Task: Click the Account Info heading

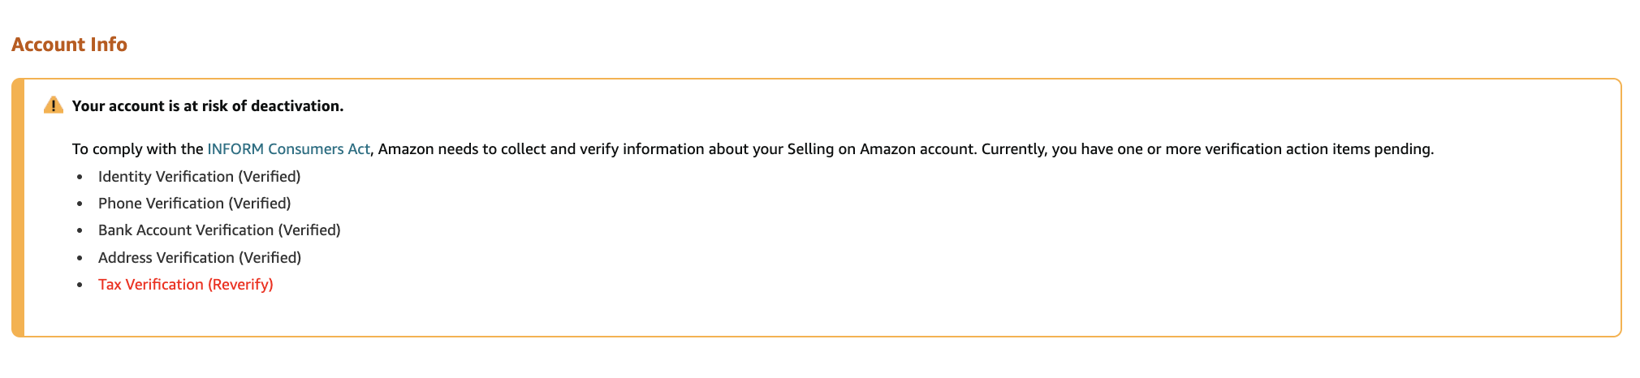Action: point(69,45)
